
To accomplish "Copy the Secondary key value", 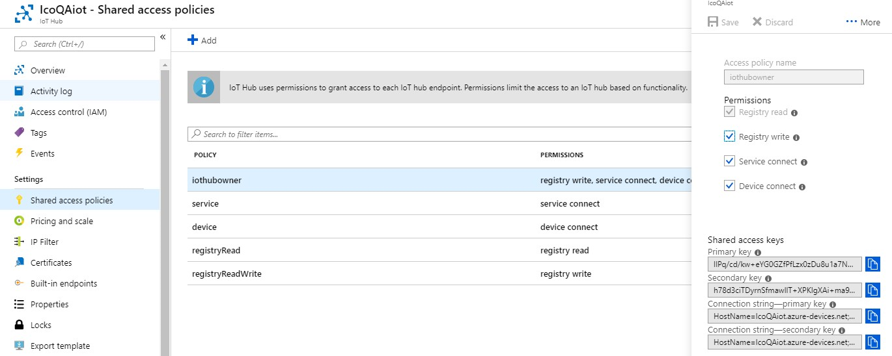I will click(x=872, y=290).
